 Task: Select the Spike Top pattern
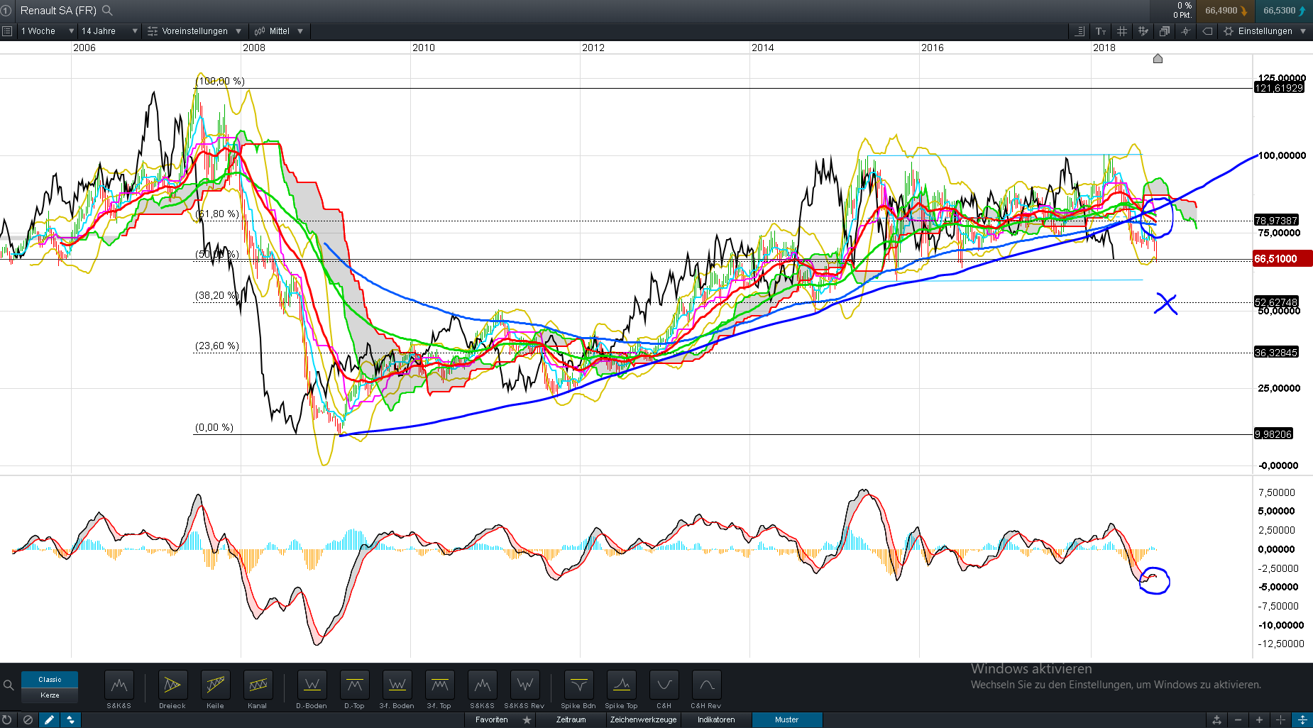(x=621, y=685)
